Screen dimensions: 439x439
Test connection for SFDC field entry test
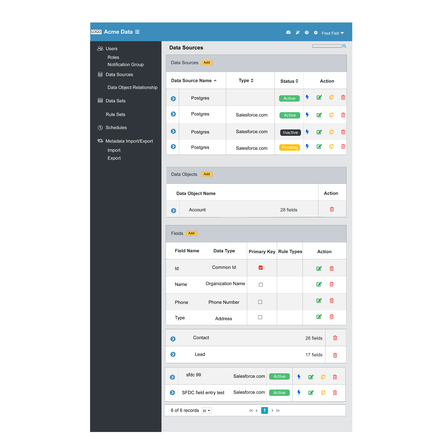(299, 392)
